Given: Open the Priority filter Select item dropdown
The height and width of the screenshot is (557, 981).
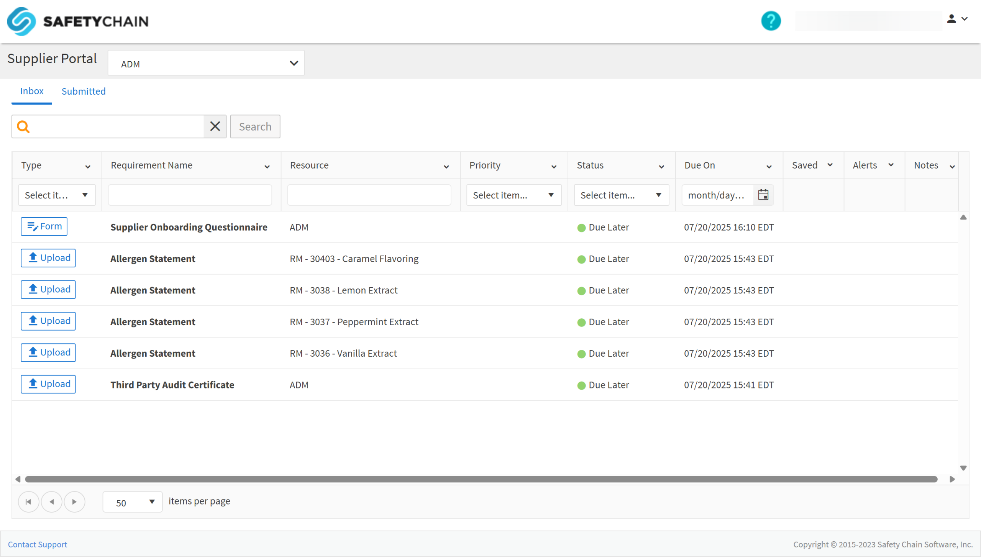Looking at the screenshot, I should [513, 195].
